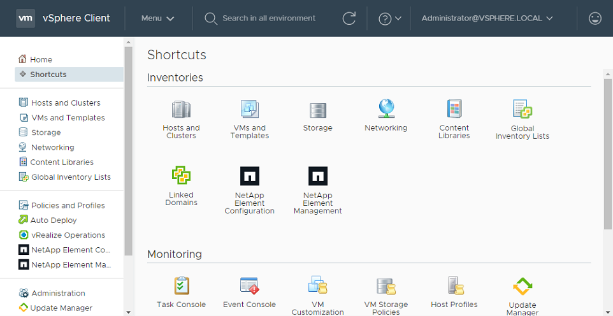Screen dimensions: 613x316
Task: Open the Hosts and Clusters shortcut icon
Action: [181, 110]
